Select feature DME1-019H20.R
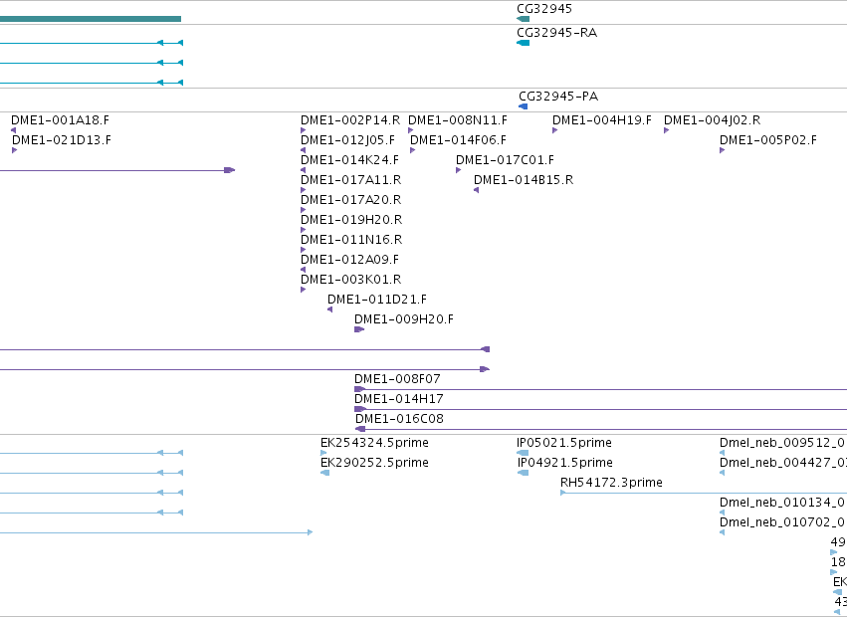This screenshot has width=847, height=617. 351,220
